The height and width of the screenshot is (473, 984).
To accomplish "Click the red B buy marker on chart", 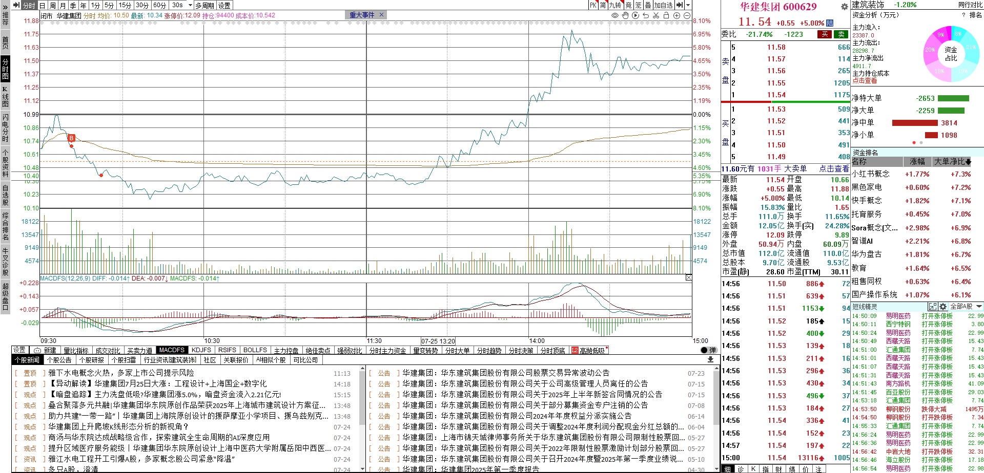I will pos(71,138).
